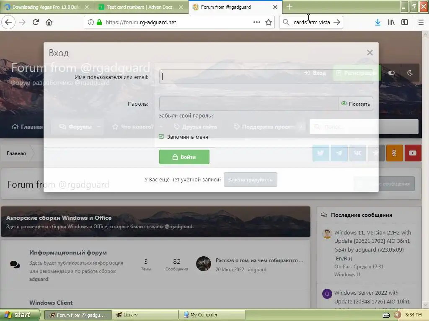Image resolution: width=429 pixels, height=321 pixels.
Task: Open Форумы navigation item
Action: pos(75,127)
